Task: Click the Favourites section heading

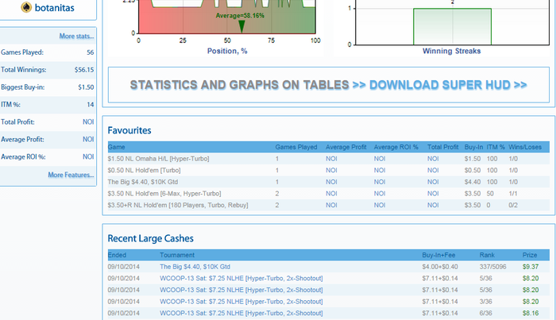Action: [x=129, y=130]
